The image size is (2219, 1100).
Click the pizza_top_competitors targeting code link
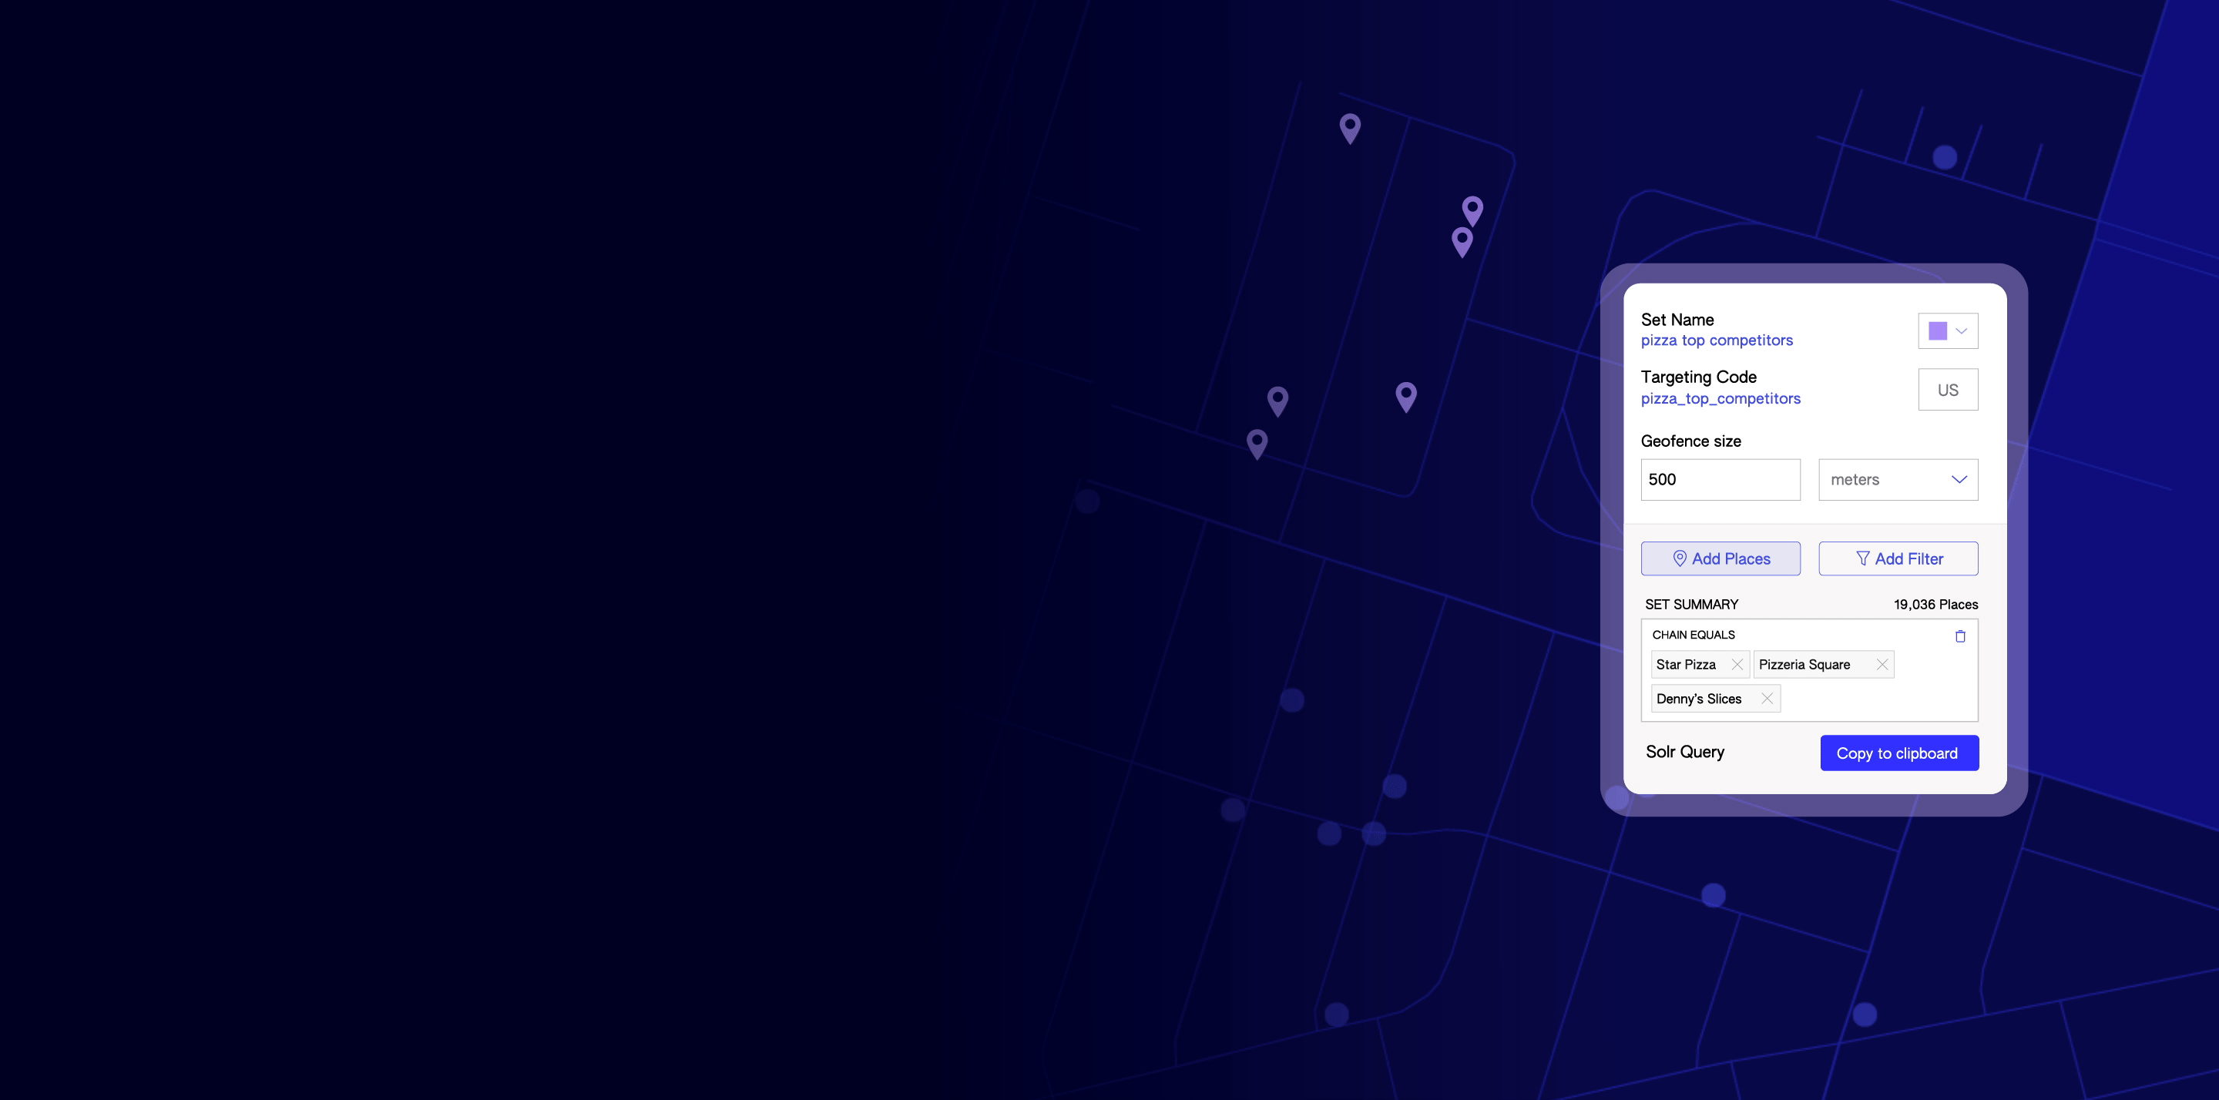[x=1720, y=397]
